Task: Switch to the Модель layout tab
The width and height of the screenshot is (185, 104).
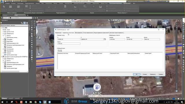Action: click(x=4, y=98)
